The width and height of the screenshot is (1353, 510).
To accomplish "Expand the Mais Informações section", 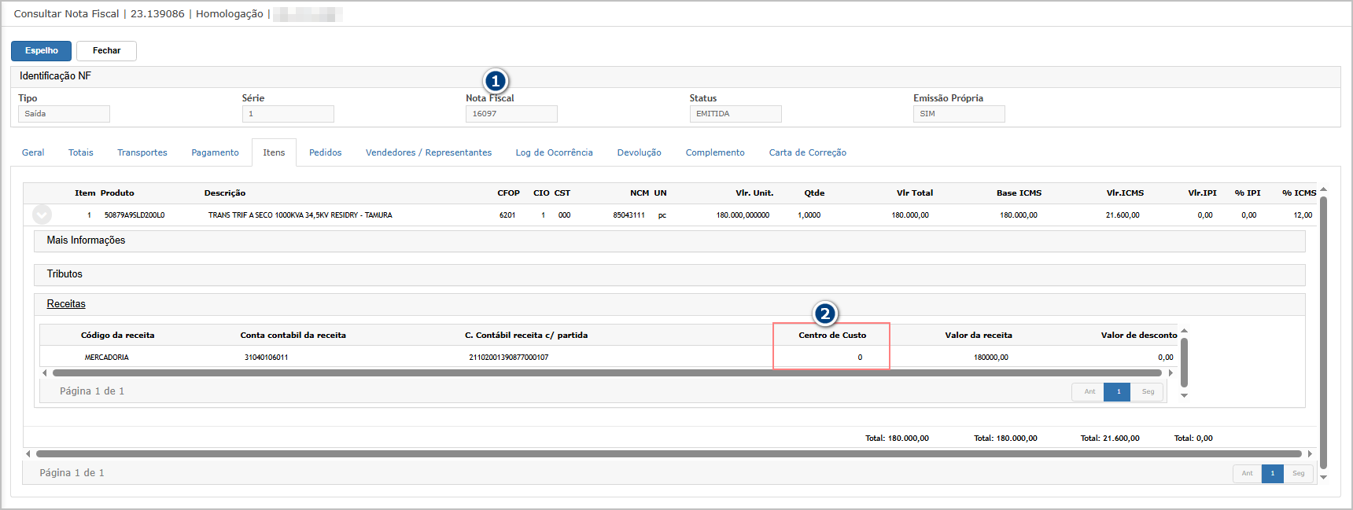I will (669, 240).
